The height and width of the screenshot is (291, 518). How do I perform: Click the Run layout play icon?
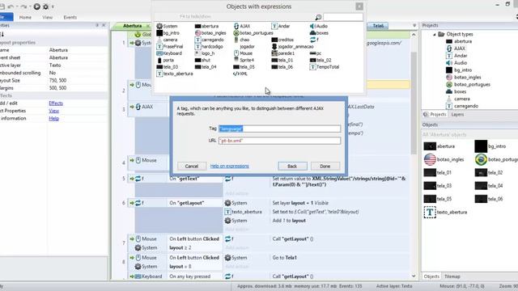37,6
